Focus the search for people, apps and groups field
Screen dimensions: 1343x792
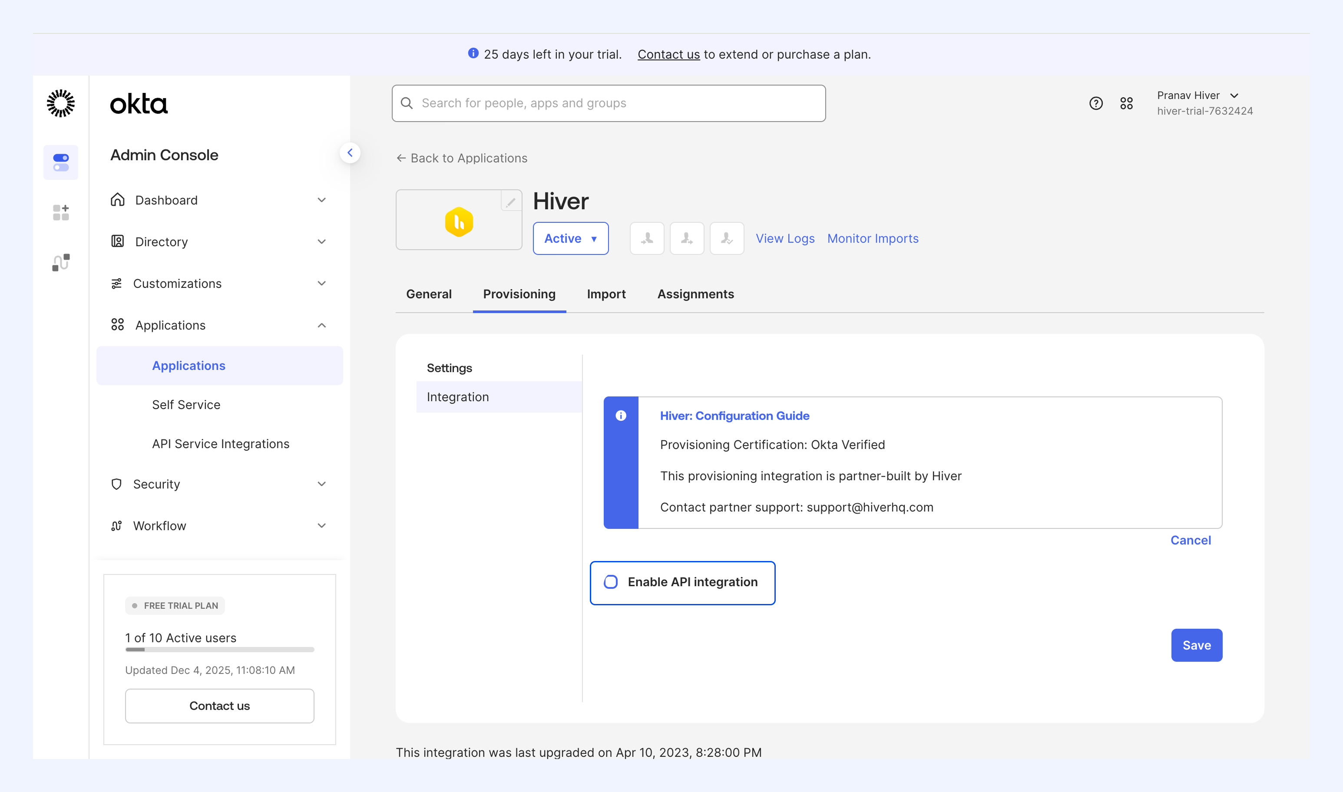pos(609,103)
